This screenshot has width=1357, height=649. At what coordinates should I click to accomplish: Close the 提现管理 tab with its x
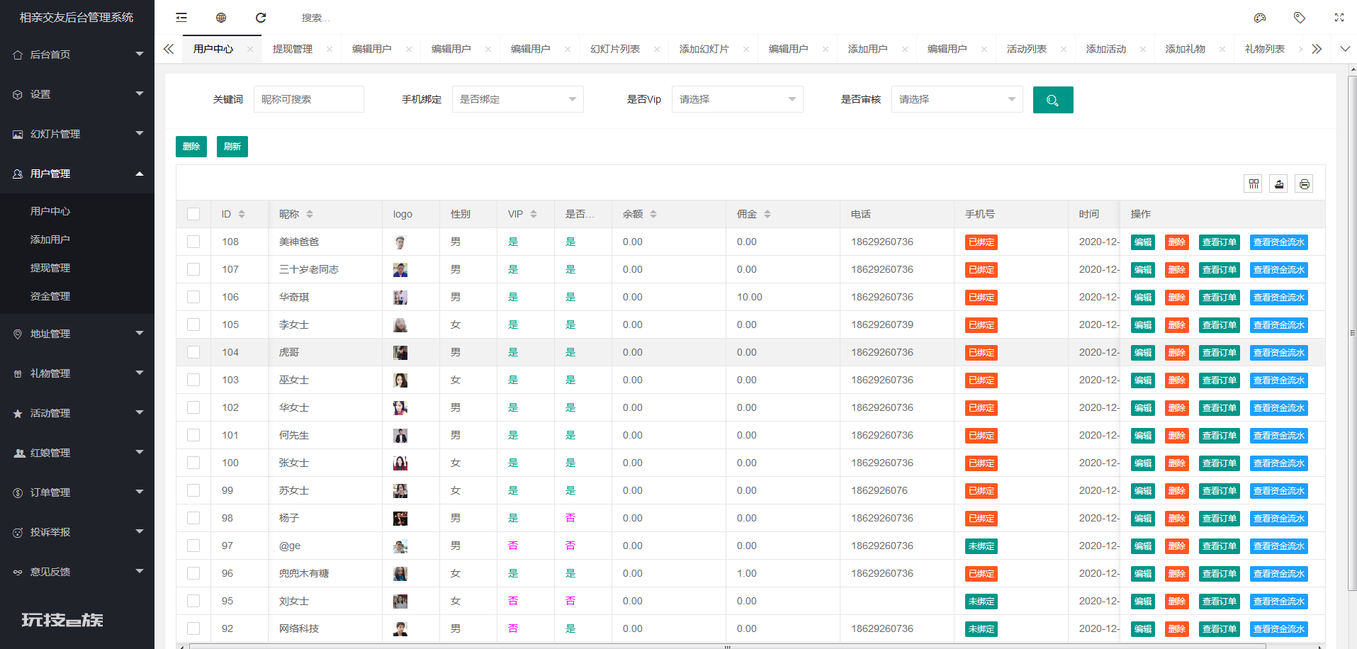pos(330,49)
